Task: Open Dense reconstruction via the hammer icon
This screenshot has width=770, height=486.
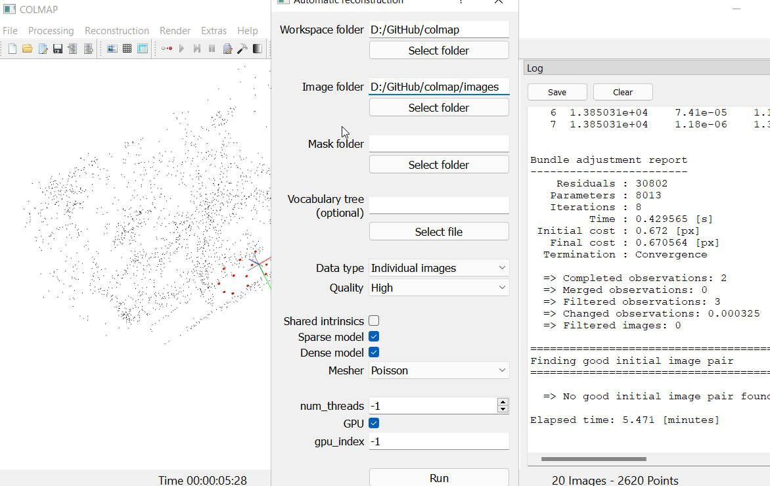Action: [x=242, y=48]
